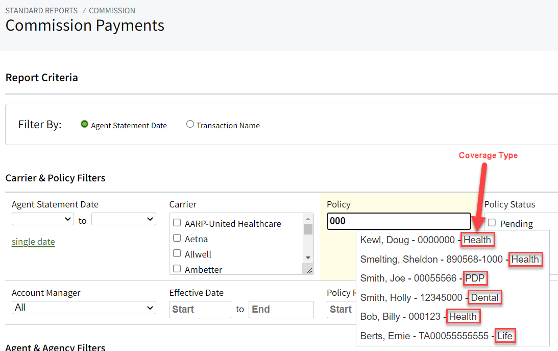Check the AARP-United Healthcare carrier checkbox
The height and width of the screenshot is (351, 558).
[176, 223]
